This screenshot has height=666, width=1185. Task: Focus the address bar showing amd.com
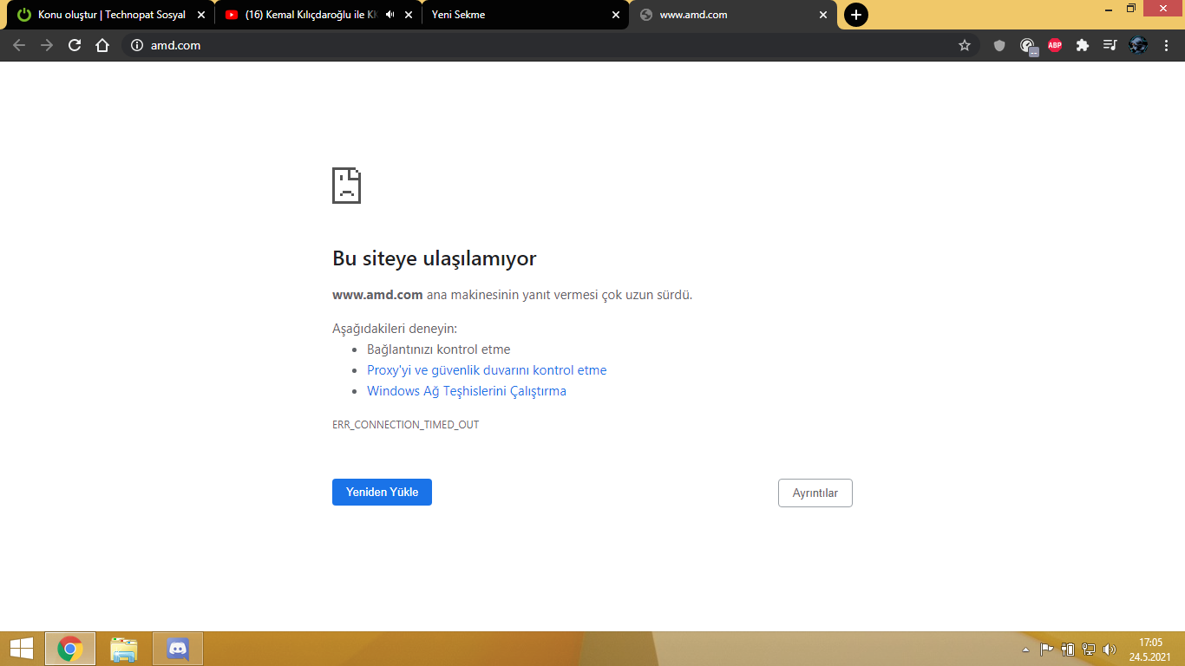tap(550, 45)
